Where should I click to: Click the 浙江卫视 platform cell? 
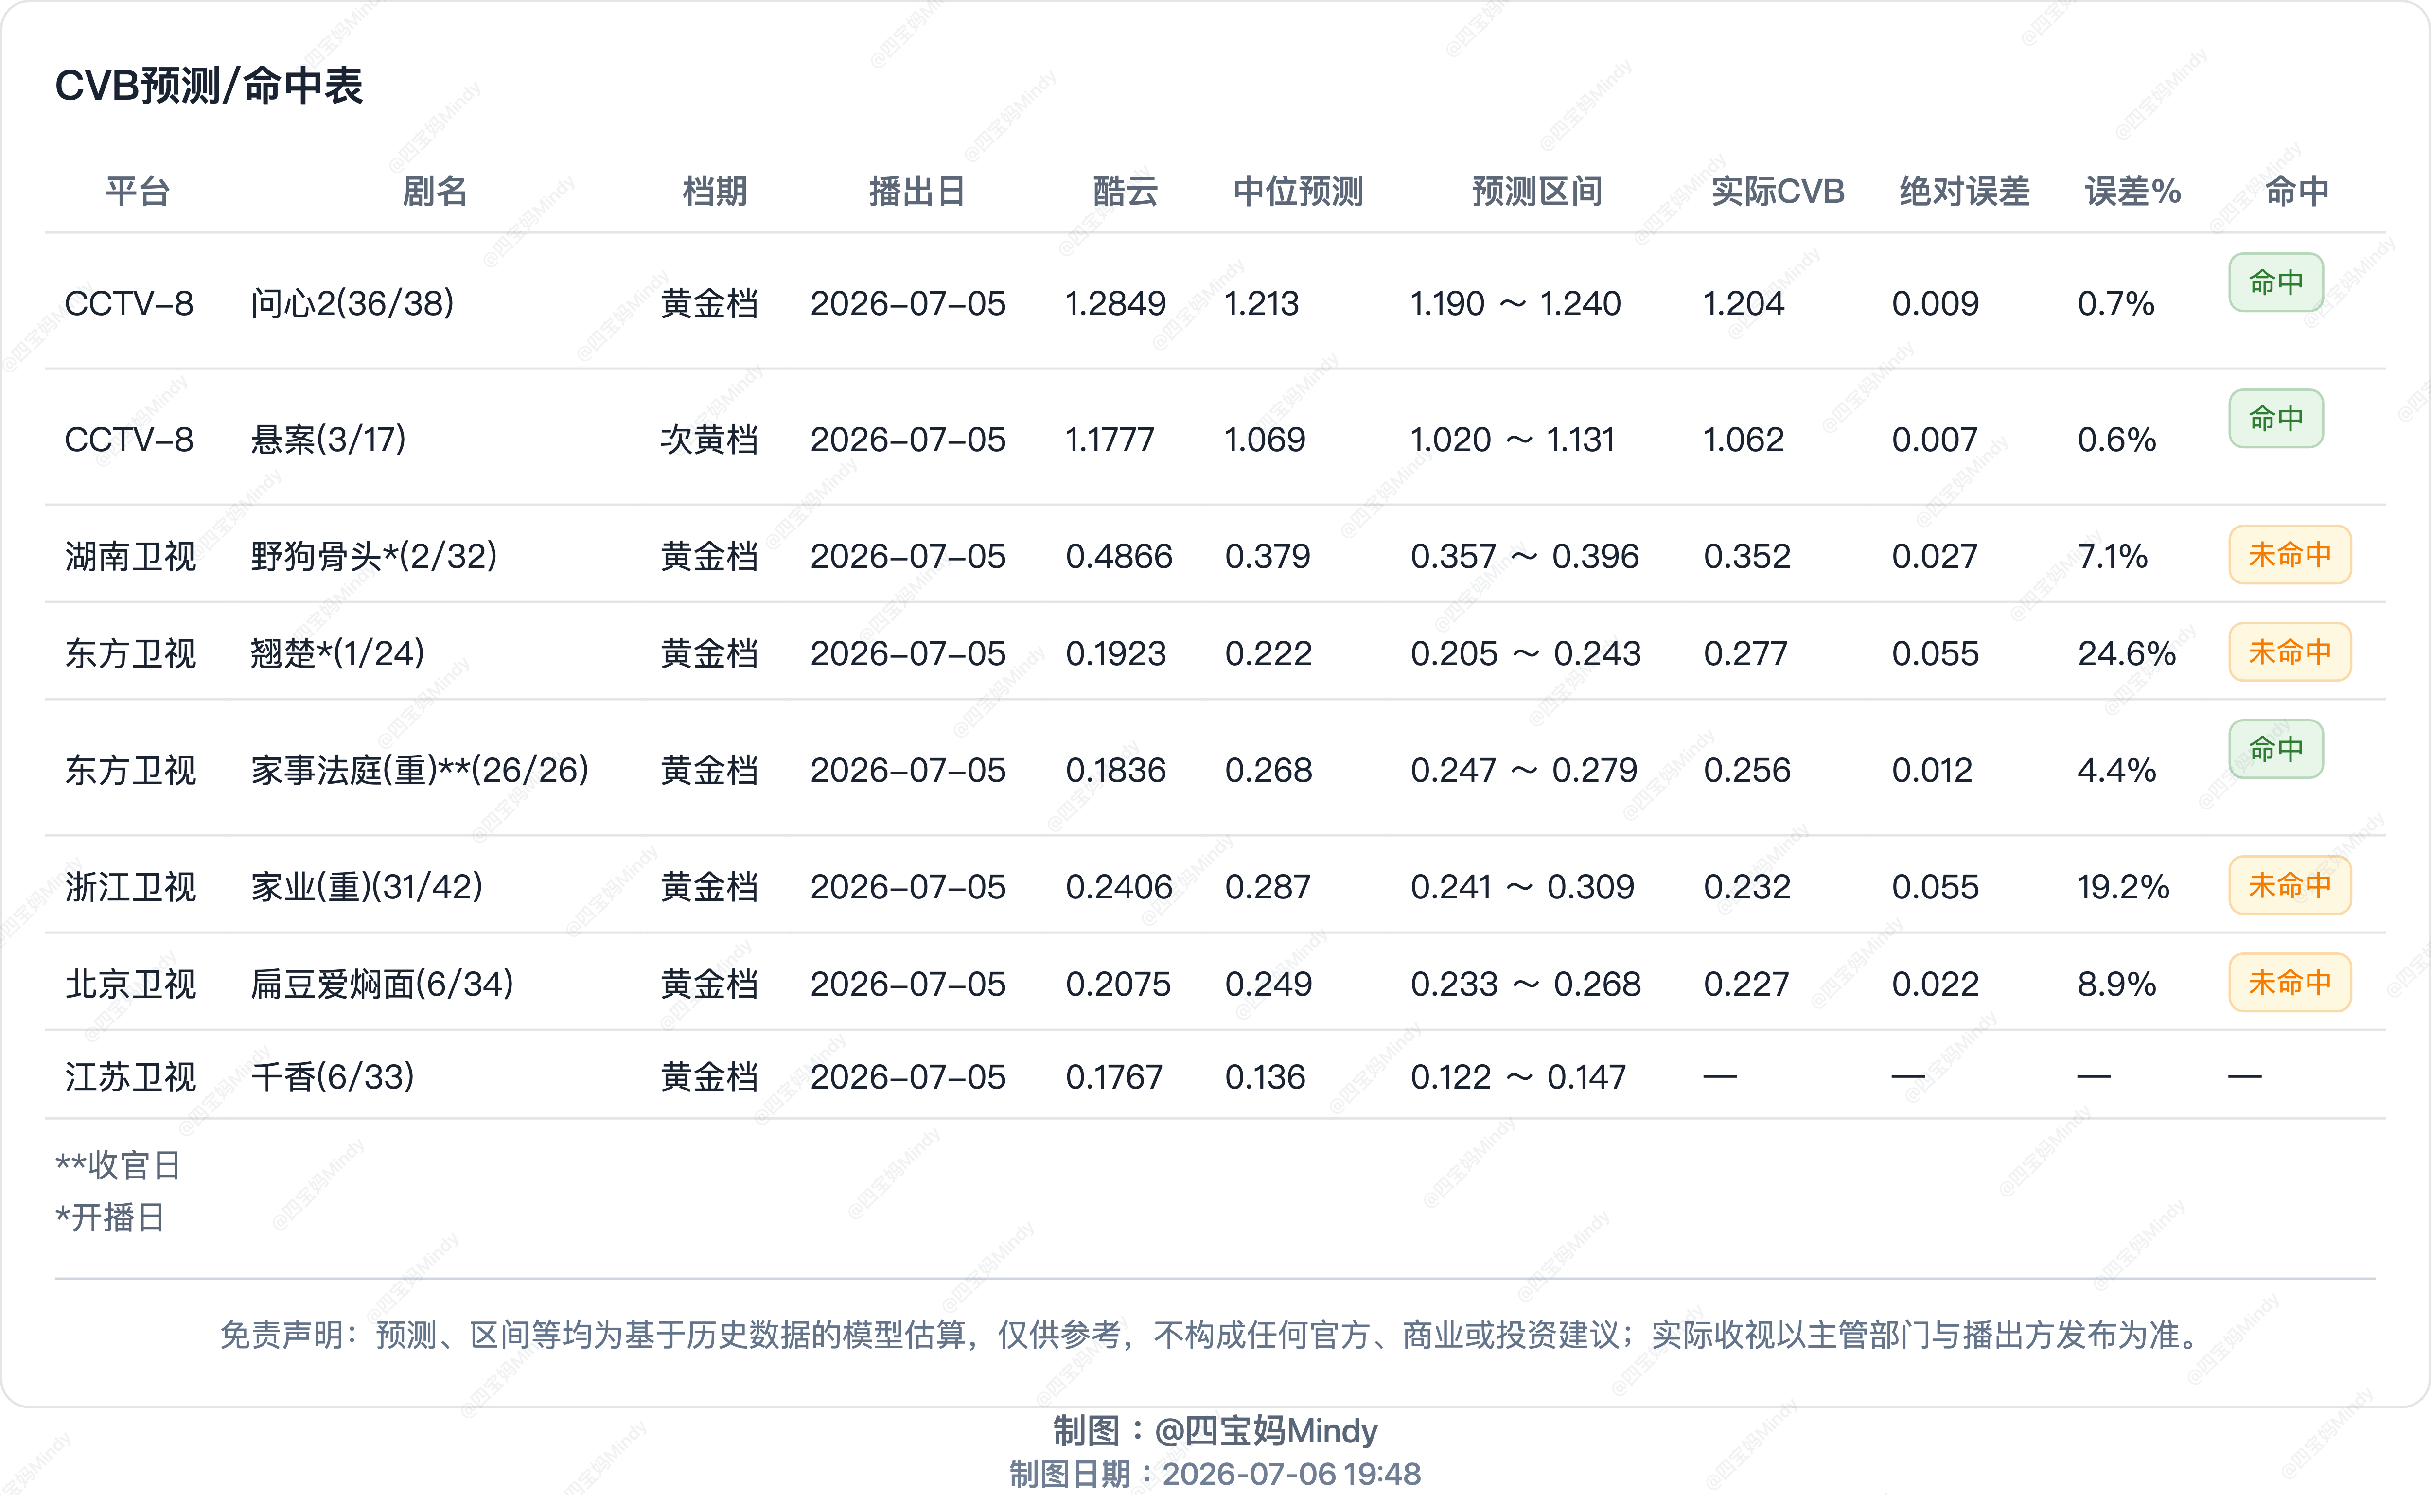130,886
